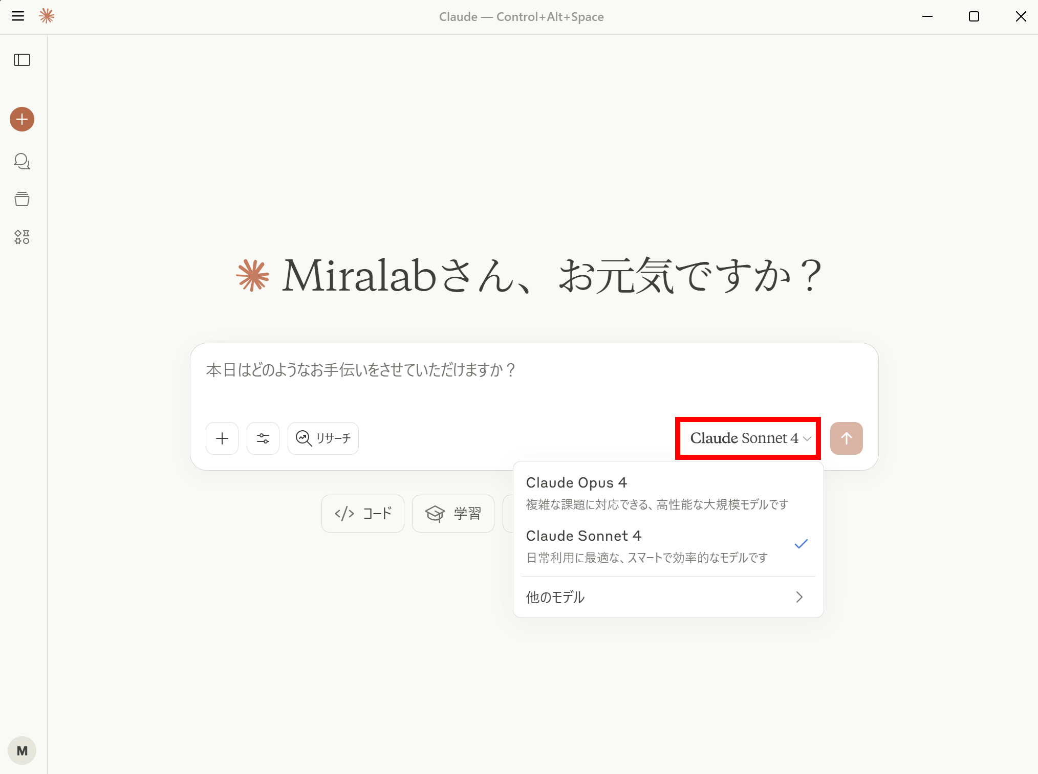Click the 学習 suggestion chip
Viewport: 1038px width, 774px height.
(453, 514)
